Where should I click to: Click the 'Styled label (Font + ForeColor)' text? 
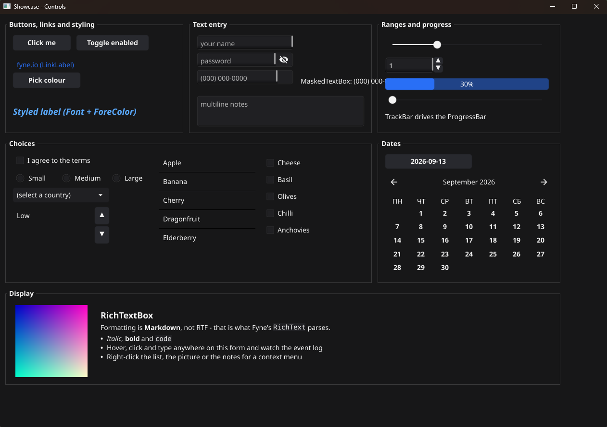75,111
